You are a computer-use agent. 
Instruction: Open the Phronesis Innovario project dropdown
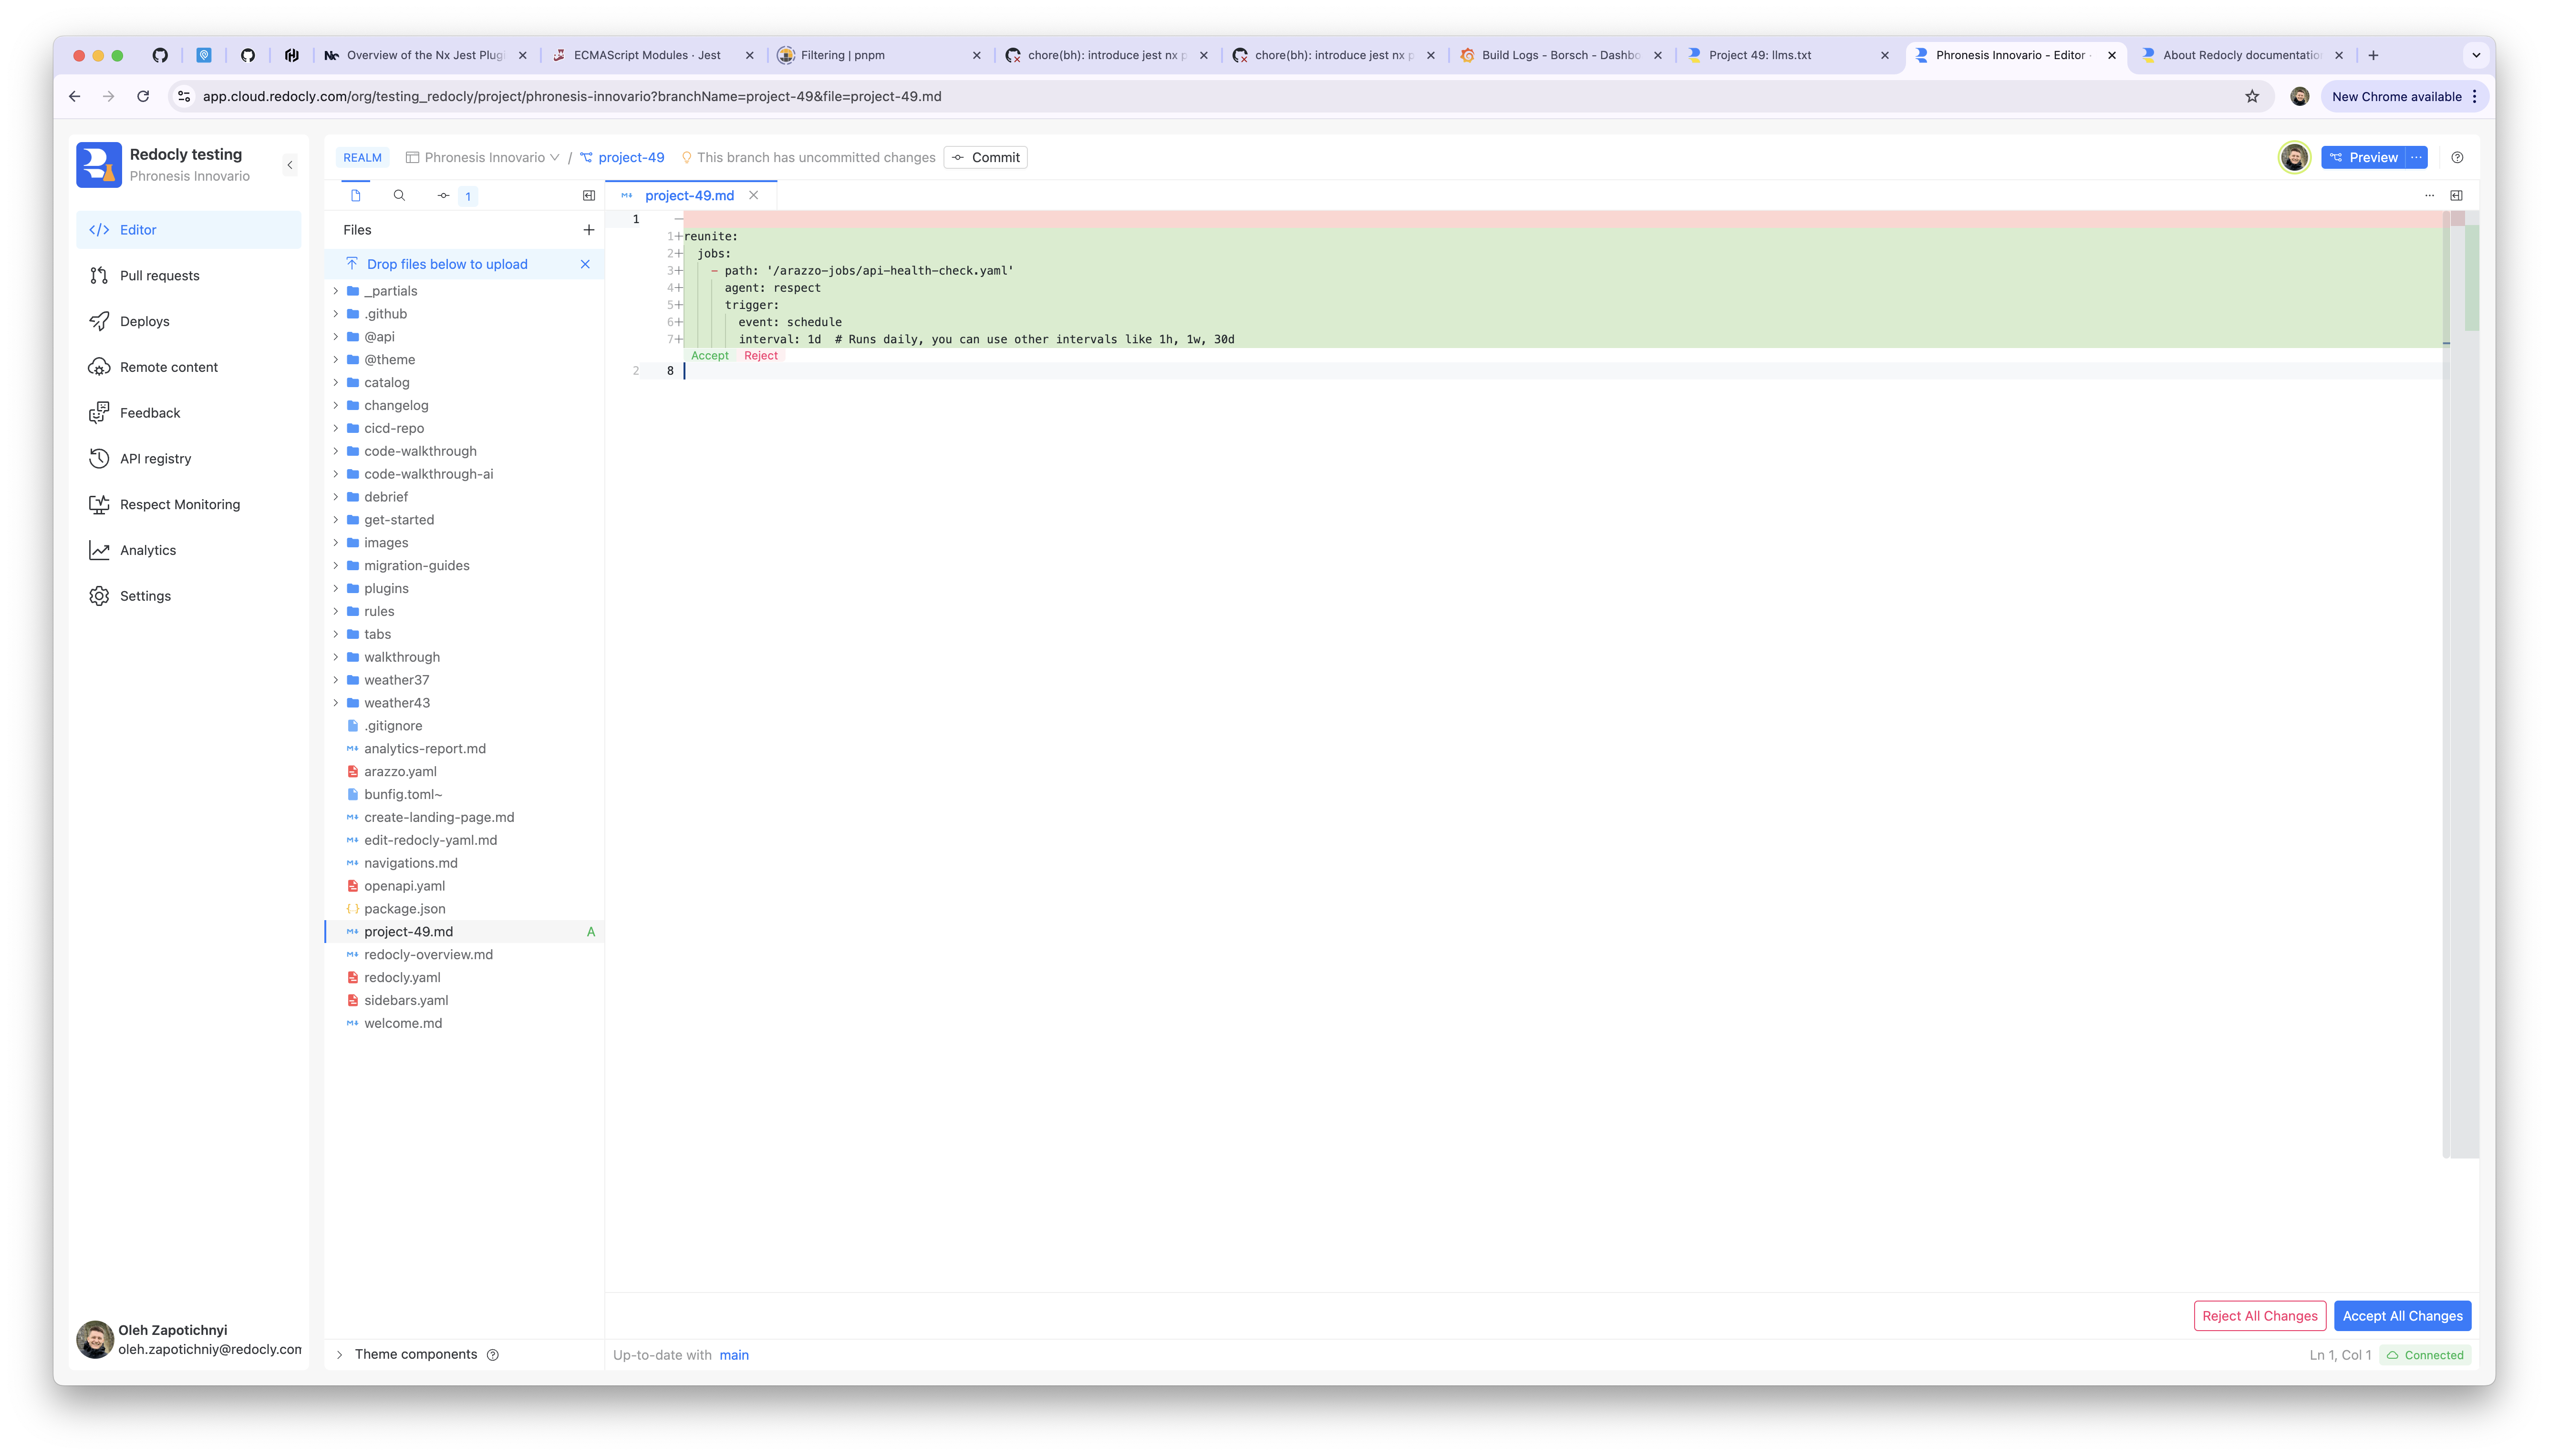click(482, 158)
